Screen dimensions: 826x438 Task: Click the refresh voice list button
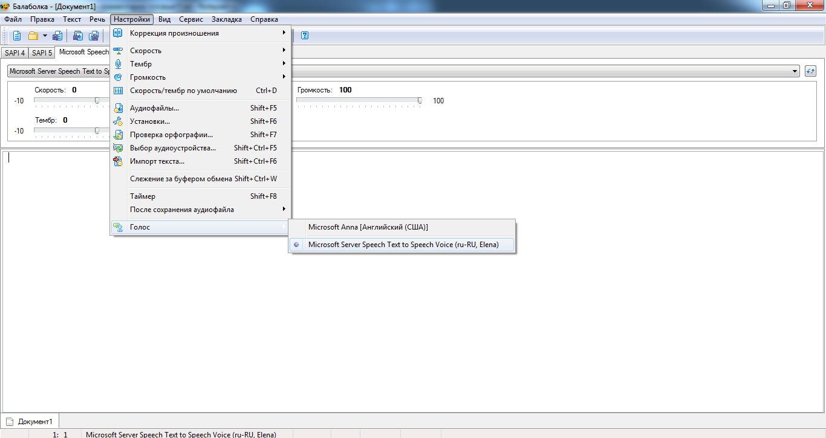811,71
